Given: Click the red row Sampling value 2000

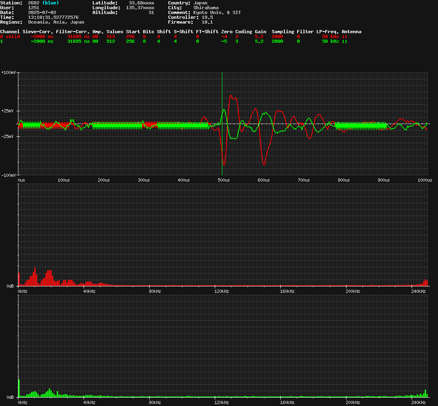Looking at the screenshot, I should click(277, 36).
